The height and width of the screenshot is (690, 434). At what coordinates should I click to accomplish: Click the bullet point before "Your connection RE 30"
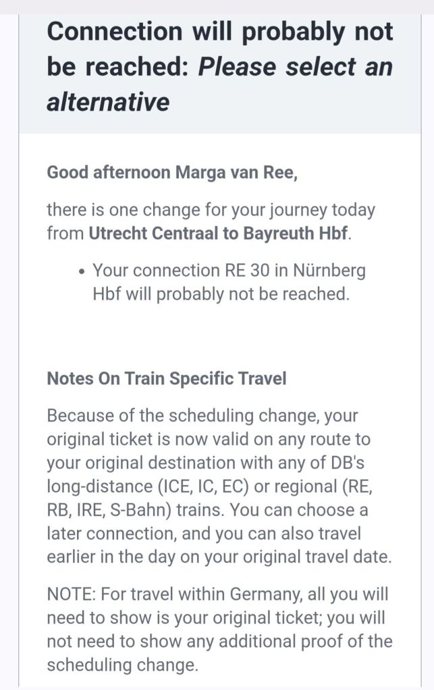(x=82, y=272)
